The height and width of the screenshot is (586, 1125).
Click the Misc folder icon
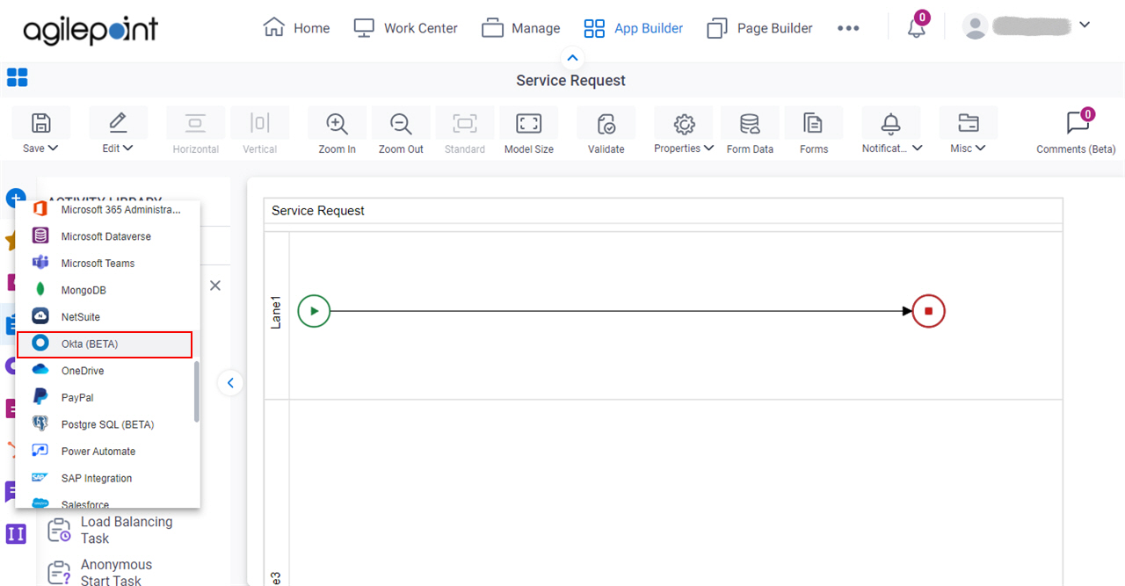tap(968, 123)
